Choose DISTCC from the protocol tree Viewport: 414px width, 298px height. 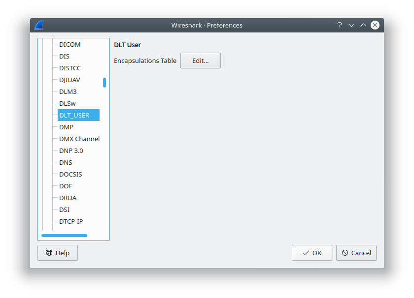(x=70, y=68)
